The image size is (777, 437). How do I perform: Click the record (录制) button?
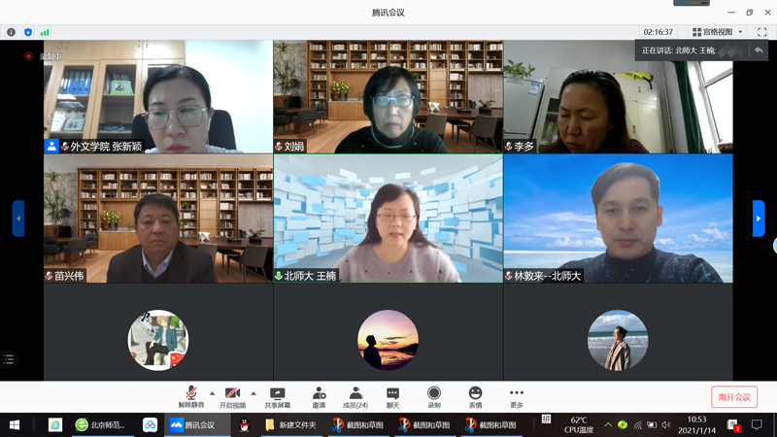[434, 396]
